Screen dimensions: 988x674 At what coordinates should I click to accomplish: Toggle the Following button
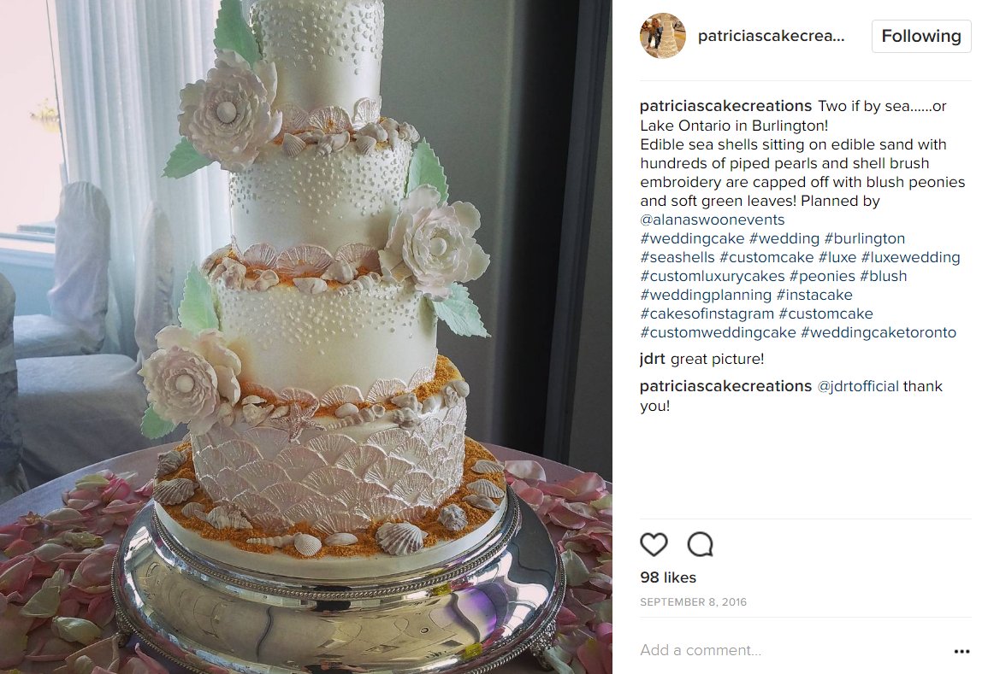click(x=921, y=36)
